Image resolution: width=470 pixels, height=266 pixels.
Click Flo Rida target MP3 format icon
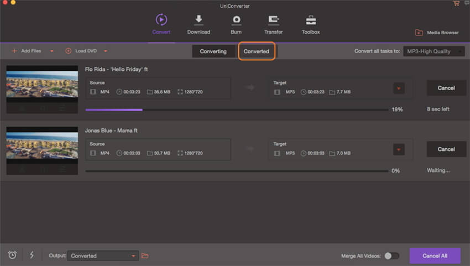pyautogui.click(x=277, y=92)
